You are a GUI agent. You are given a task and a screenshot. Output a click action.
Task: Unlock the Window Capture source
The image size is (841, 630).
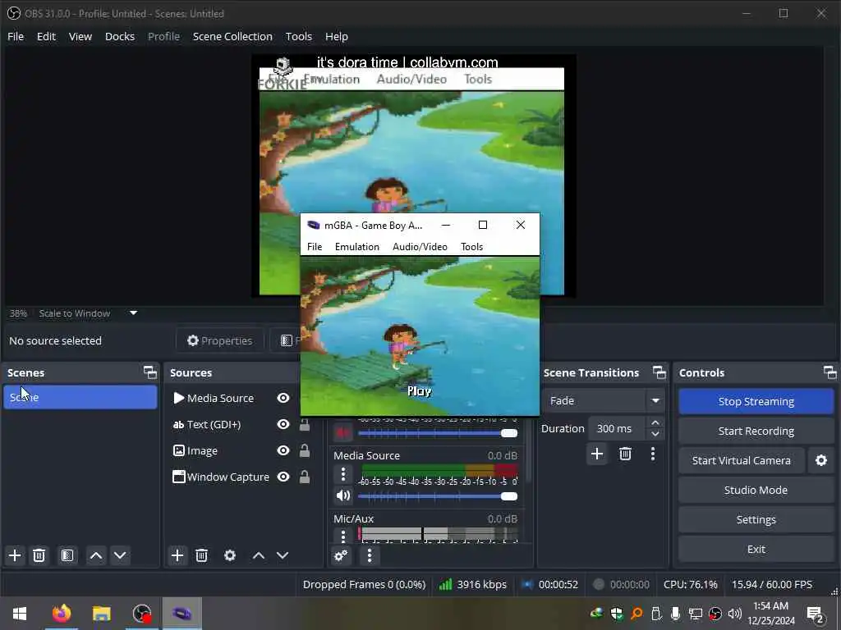click(x=304, y=477)
